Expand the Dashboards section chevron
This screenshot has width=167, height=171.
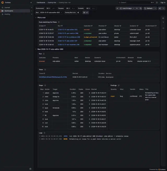pos(32,11)
